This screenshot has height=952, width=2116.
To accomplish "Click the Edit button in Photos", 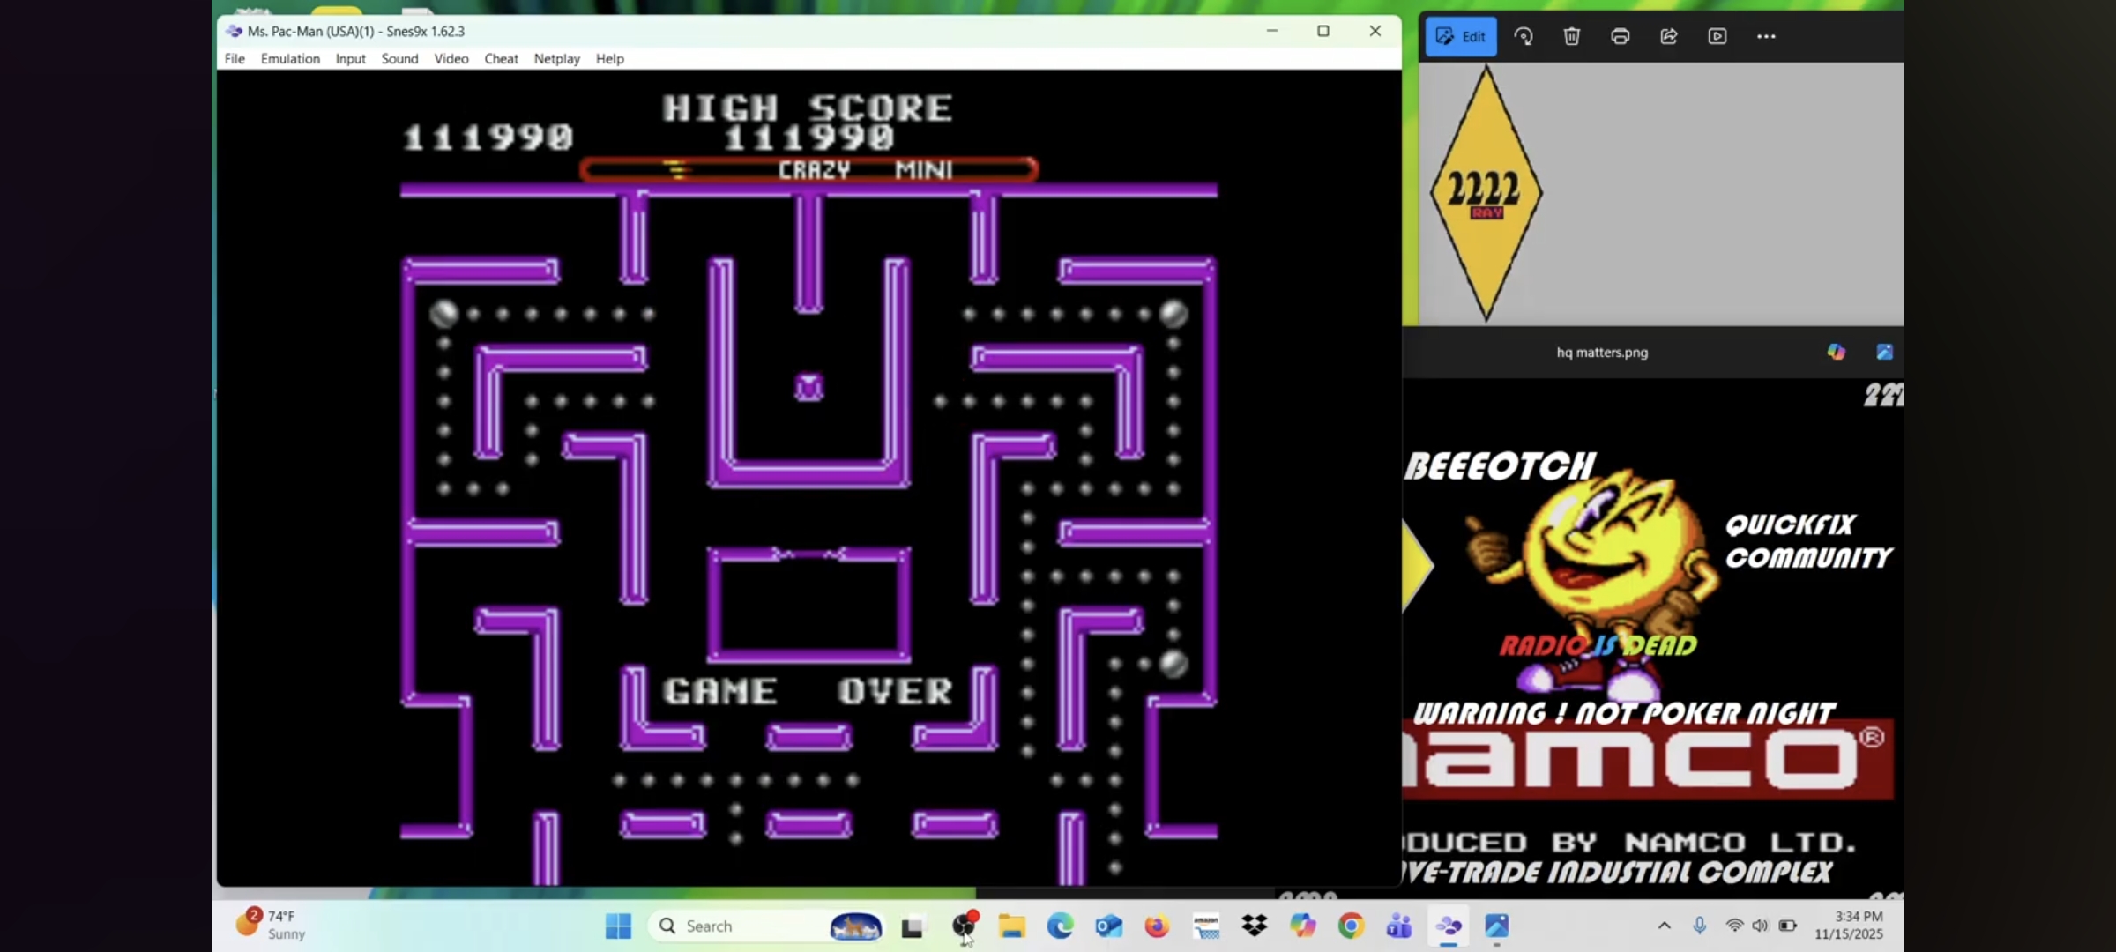I will click(1460, 36).
